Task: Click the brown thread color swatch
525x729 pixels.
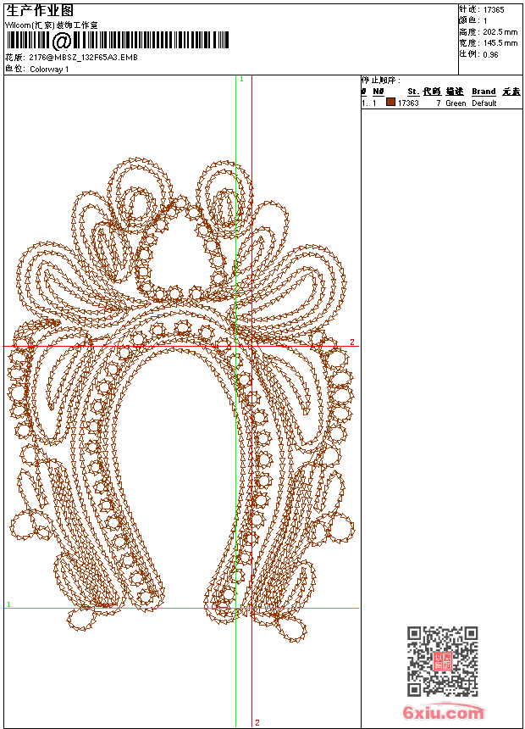Action: (390, 103)
